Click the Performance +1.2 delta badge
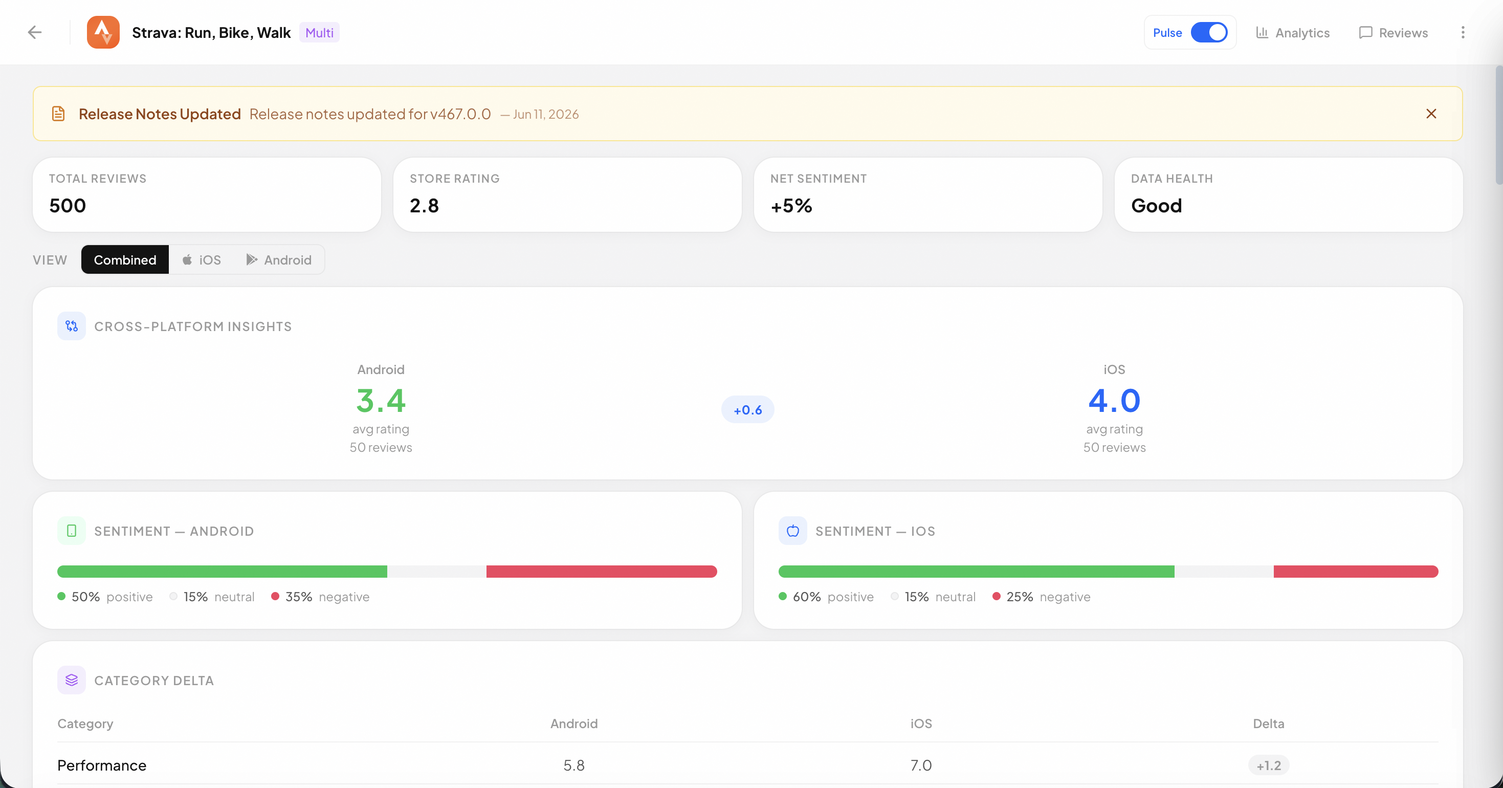 click(1269, 765)
